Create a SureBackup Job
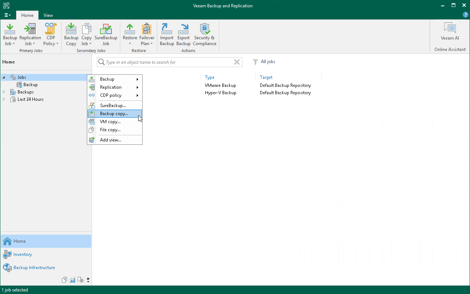The image size is (470, 294). point(106,33)
